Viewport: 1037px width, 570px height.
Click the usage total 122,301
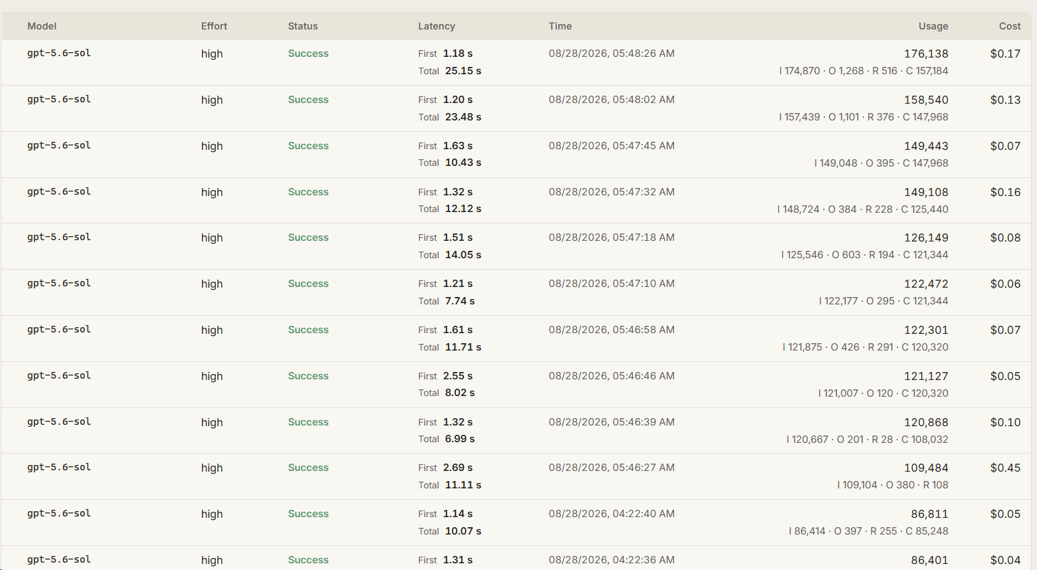coord(926,330)
